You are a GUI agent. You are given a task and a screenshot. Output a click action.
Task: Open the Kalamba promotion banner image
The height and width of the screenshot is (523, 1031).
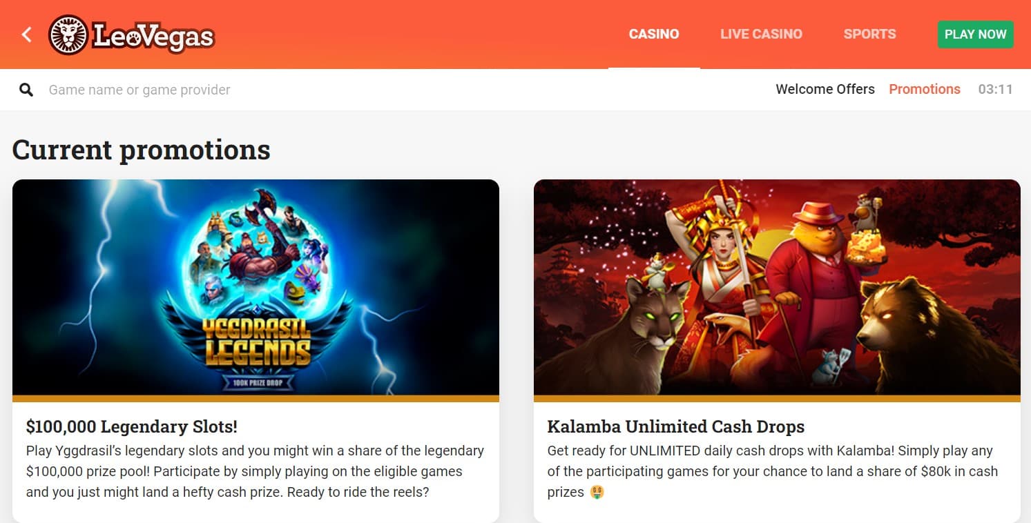coord(777,288)
